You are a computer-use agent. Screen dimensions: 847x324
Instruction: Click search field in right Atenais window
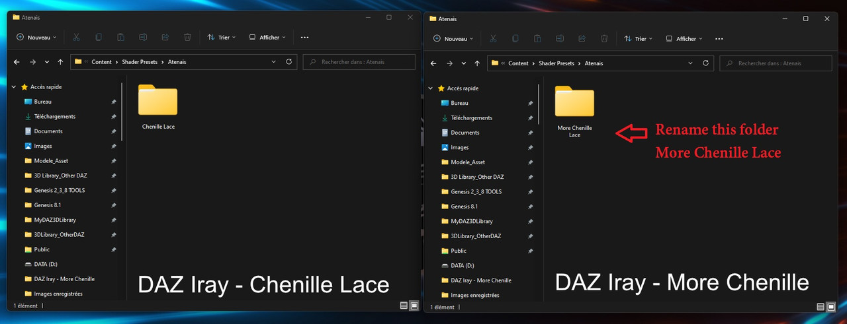[776, 63]
